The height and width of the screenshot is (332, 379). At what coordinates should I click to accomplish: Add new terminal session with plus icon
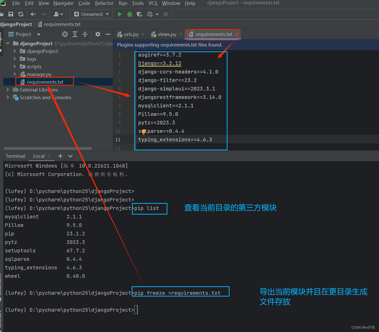(60, 156)
